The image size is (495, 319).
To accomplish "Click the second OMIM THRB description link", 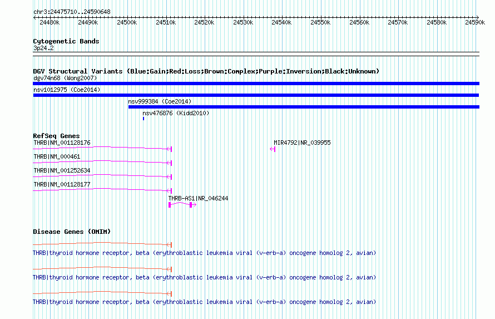I will [204, 278].
